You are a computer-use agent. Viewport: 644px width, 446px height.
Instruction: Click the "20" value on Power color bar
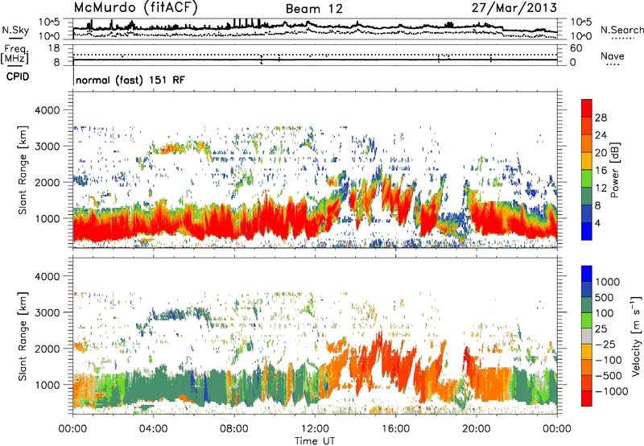tap(601, 153)
